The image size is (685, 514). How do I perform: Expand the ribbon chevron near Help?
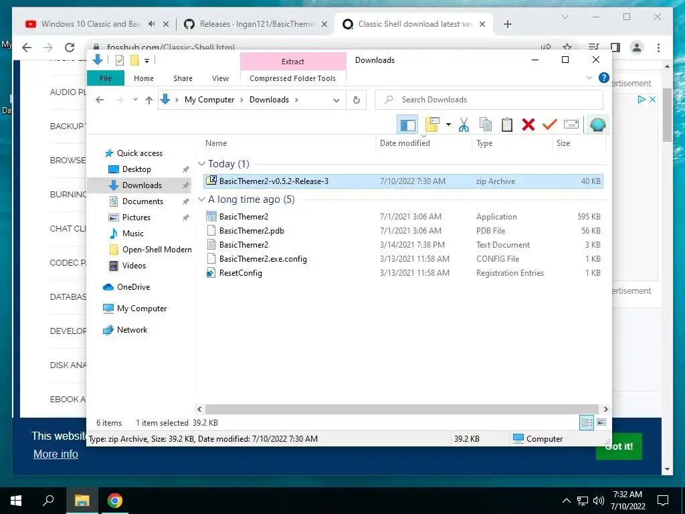point(589,78)
